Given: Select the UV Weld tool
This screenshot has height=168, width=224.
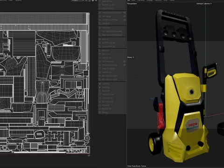Looking at the screenshot, I should (112, 23).
